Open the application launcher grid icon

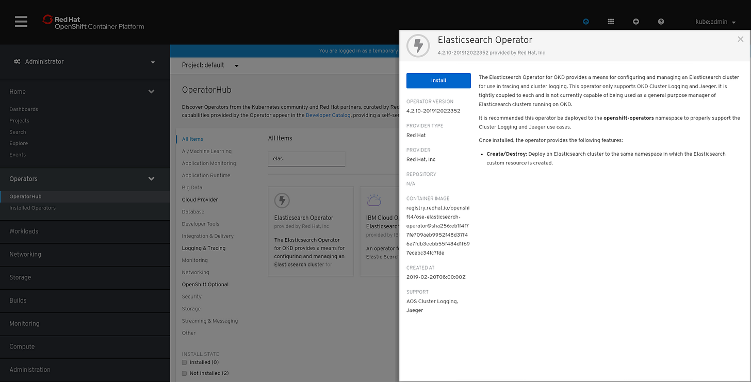click(611, 22)
